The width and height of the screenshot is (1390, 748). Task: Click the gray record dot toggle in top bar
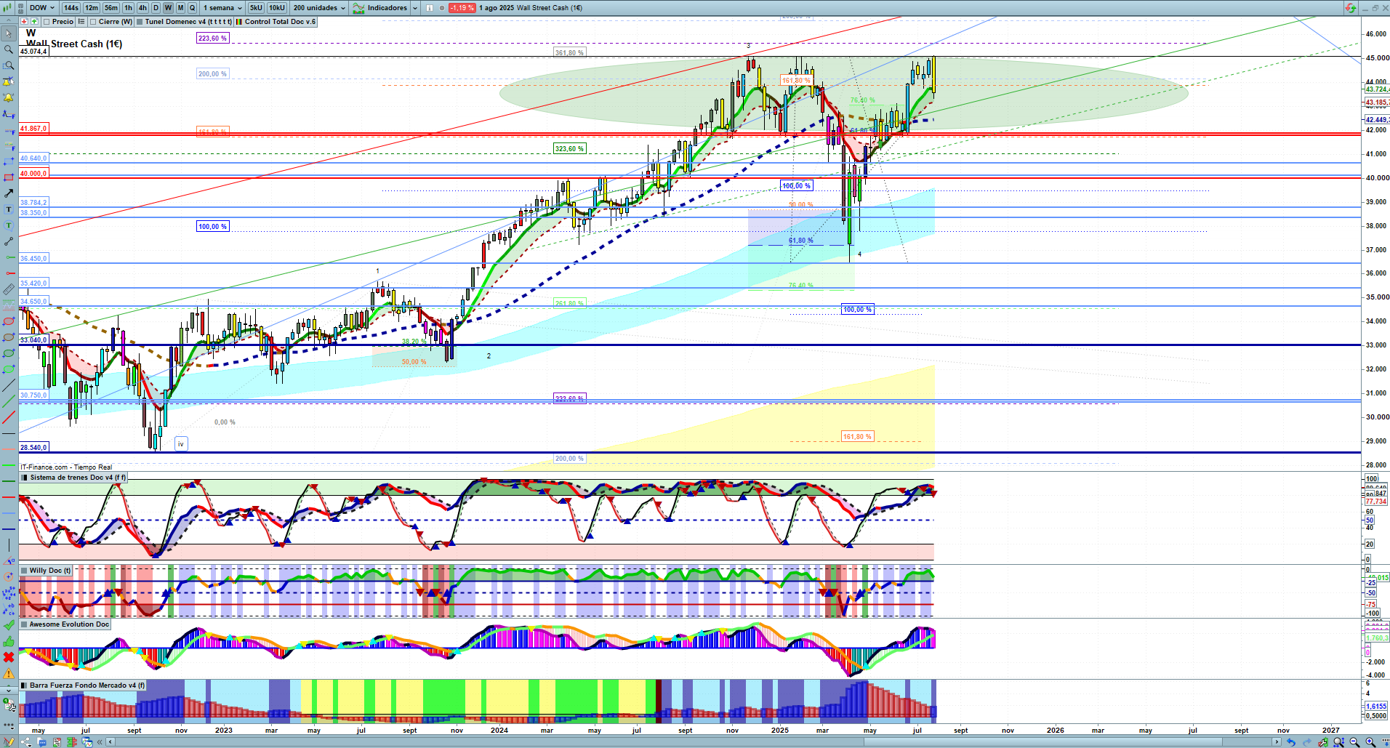[x=442, y=8]
